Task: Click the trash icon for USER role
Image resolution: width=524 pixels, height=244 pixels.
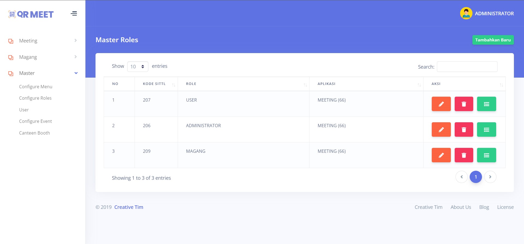Action: (x=464, y=104)
